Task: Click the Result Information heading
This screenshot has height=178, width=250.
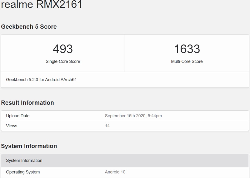Action: point(27,103)
